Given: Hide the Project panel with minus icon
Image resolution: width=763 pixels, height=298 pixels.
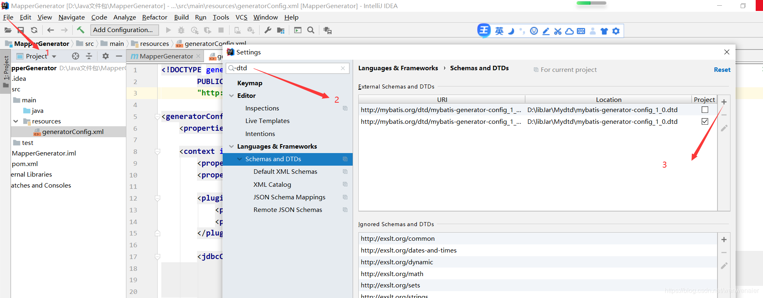Looking at the screenshot, I should click(x=119, y=56).
